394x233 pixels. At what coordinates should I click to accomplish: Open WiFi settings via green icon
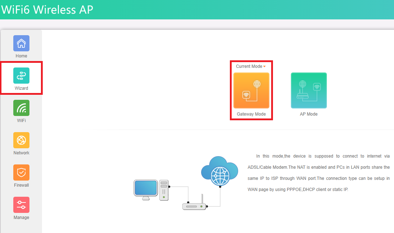(x=21, y=108)
